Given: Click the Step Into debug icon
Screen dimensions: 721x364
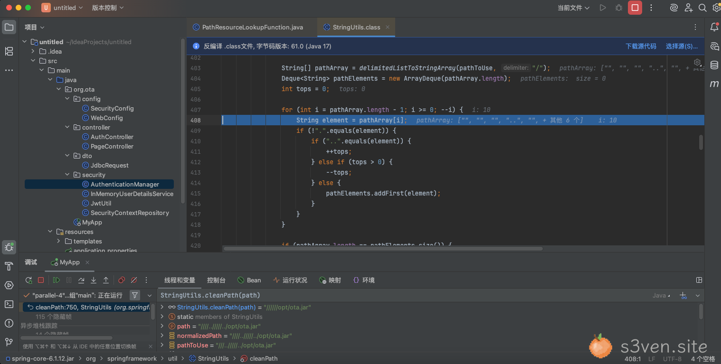Looking at the screenshot, I should coord(94,280).
